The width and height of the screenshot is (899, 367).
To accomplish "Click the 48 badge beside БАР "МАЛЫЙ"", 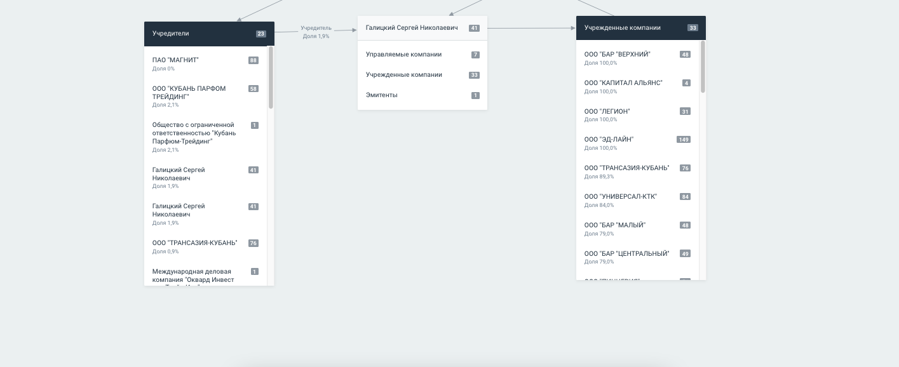I will tap(685, 225).
